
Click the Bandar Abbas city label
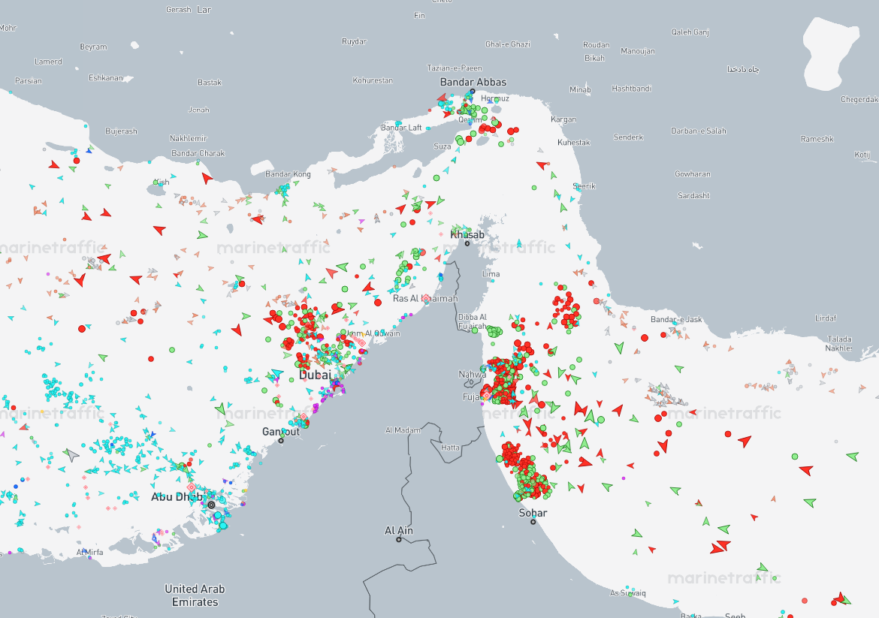tap(473, 82)
